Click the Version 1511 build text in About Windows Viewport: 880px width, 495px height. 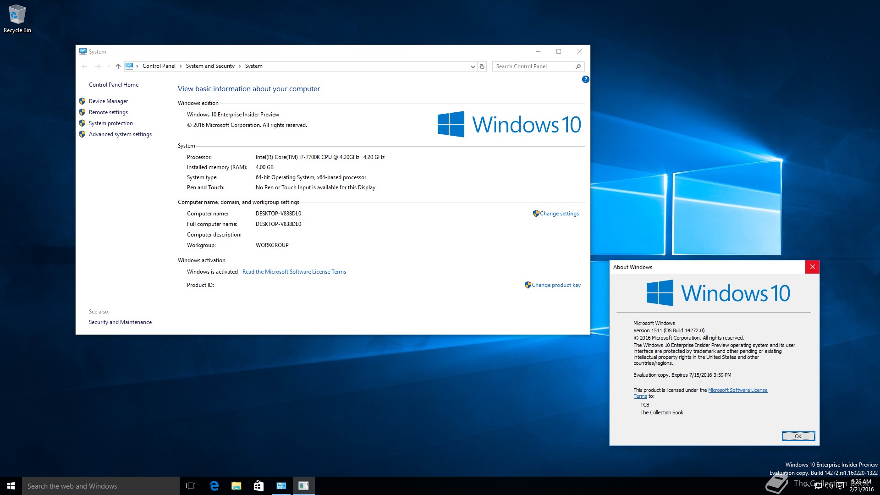tap(669, 330)
